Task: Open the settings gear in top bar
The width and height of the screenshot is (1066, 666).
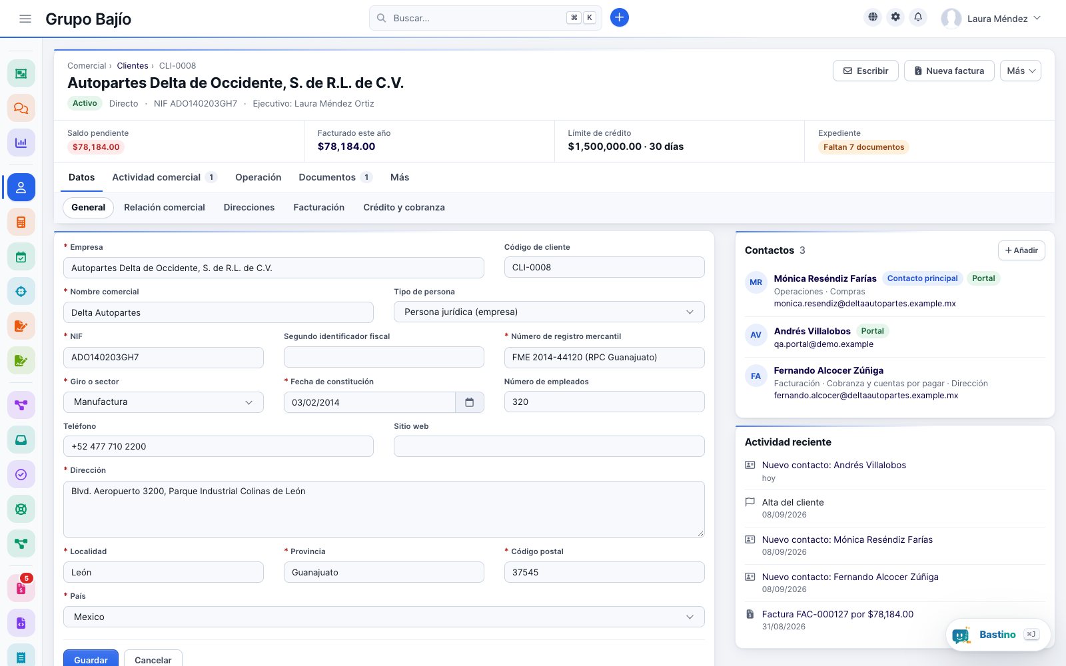Action: point(895,17)
